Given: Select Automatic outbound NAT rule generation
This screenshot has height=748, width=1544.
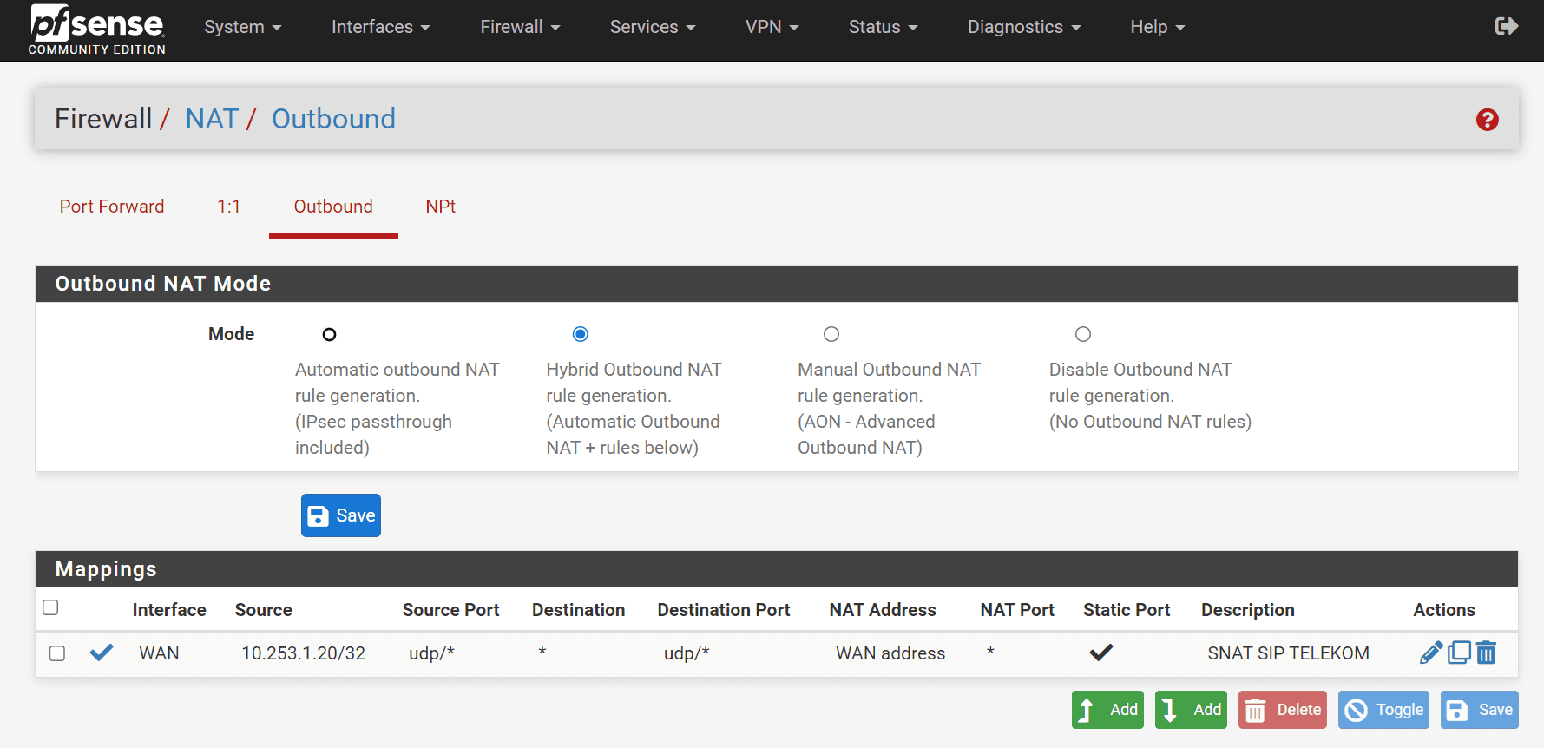Looking at the screenshot, I should 329,334.
